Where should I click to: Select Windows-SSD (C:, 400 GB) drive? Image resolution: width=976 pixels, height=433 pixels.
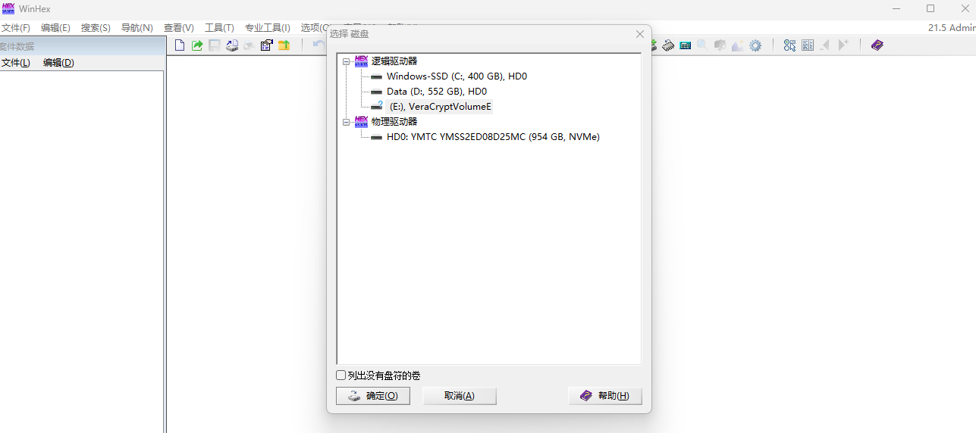[457, 76]
